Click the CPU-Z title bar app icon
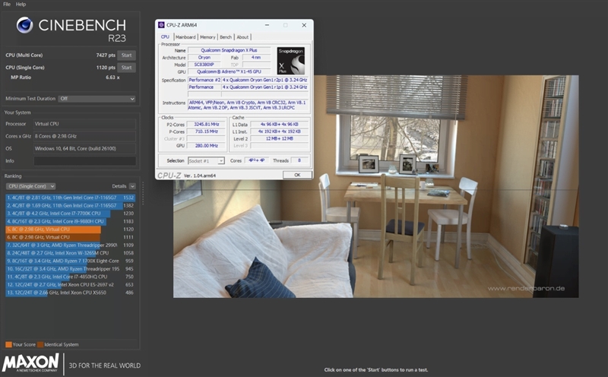Screen dimensions: 608x377 (161, 25)
